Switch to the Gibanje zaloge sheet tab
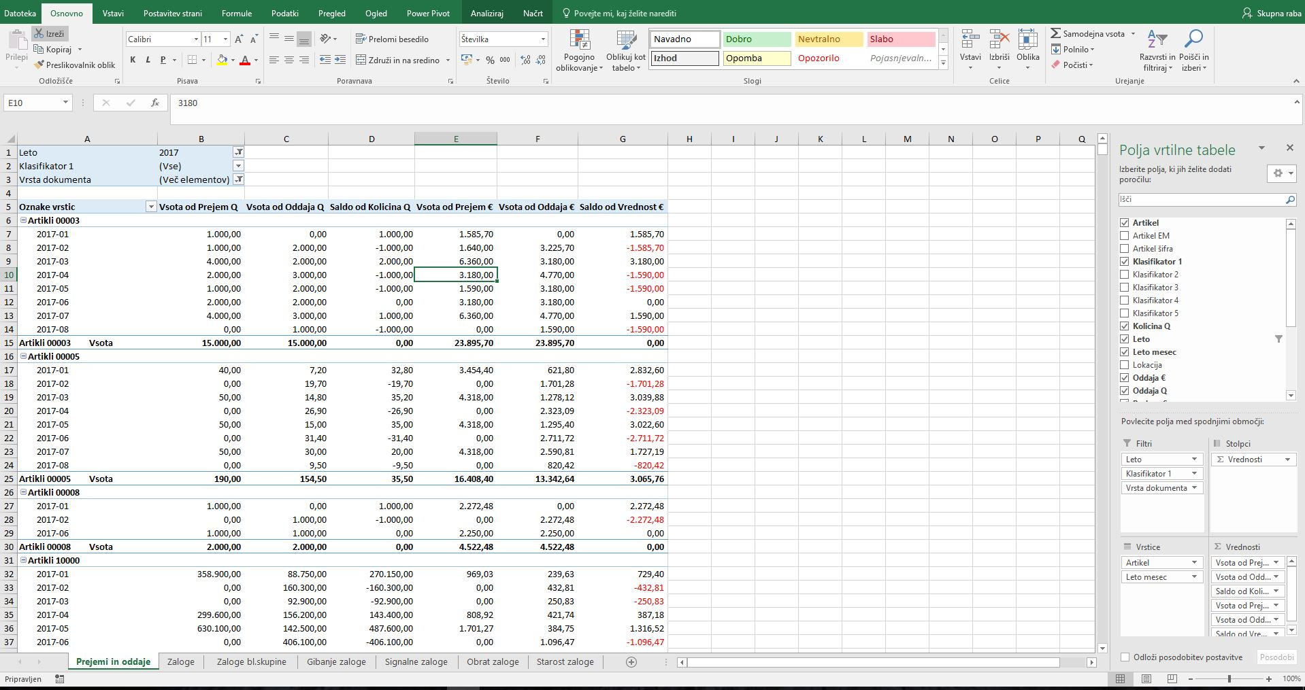The width and height of the screenshot is (1305, 690). point(336,661)
